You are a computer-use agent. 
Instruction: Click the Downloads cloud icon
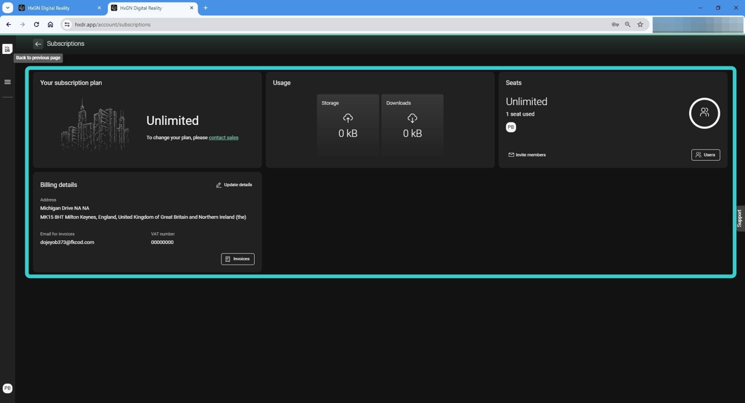coord(412,118)
